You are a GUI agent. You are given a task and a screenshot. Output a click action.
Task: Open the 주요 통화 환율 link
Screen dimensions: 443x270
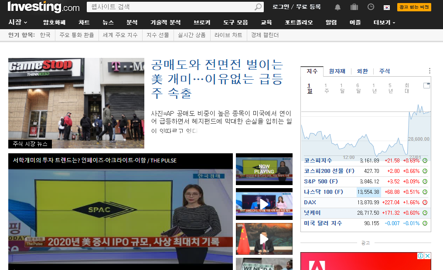point(77,35)
